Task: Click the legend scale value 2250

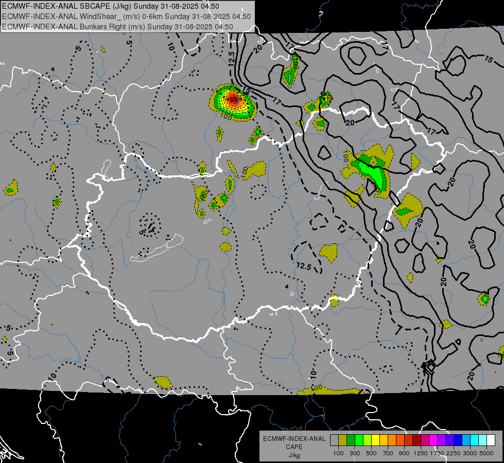Action: (454, 453)
